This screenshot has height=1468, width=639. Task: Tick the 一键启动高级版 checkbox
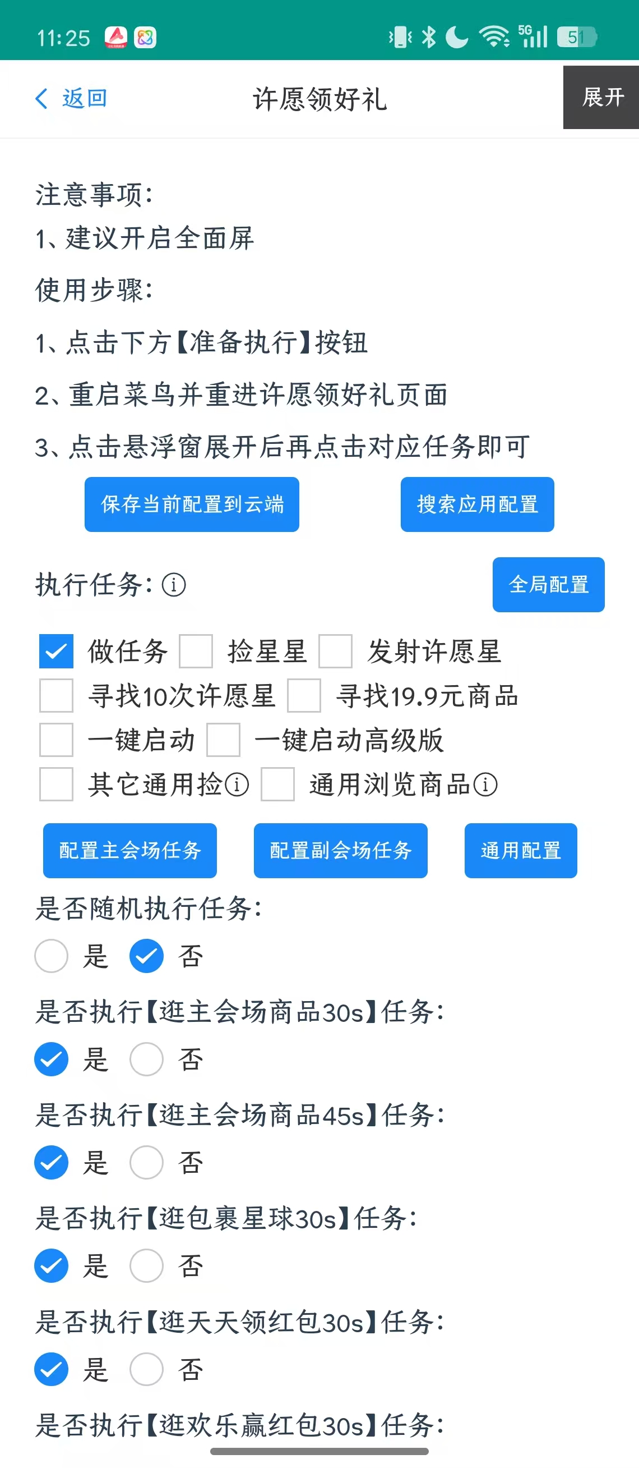pos(223,740)
